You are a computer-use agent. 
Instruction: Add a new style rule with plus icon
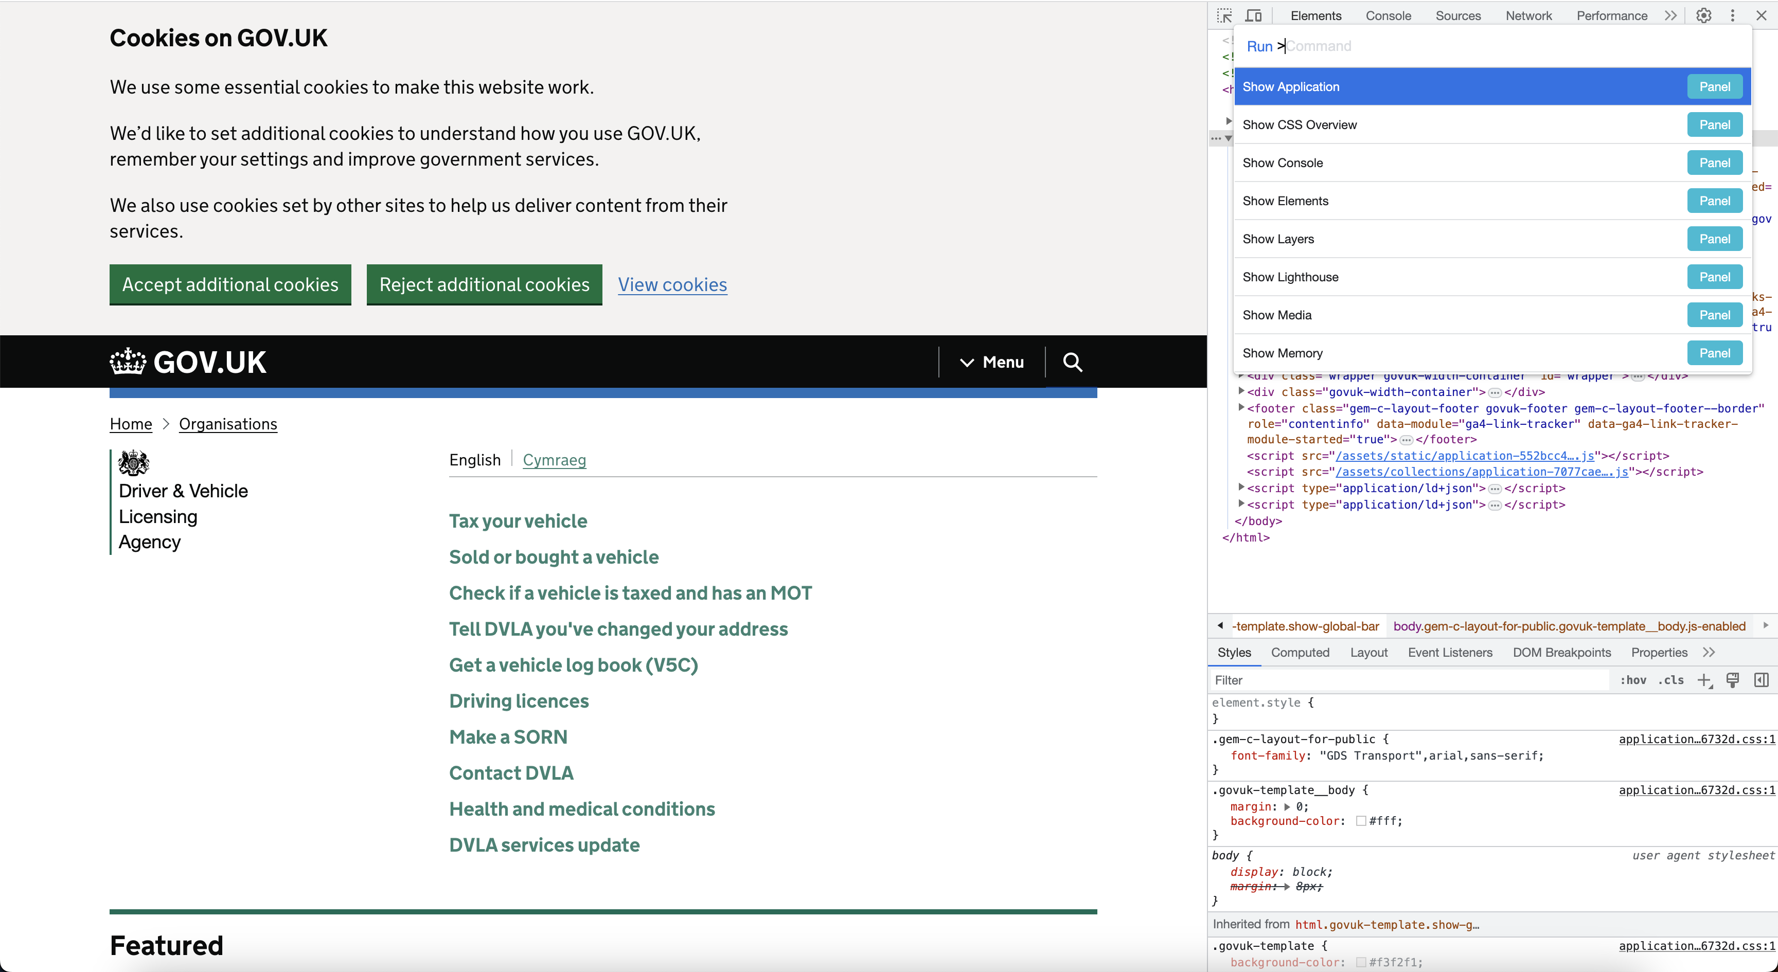pyautogui.click(x=1704, y=680)
